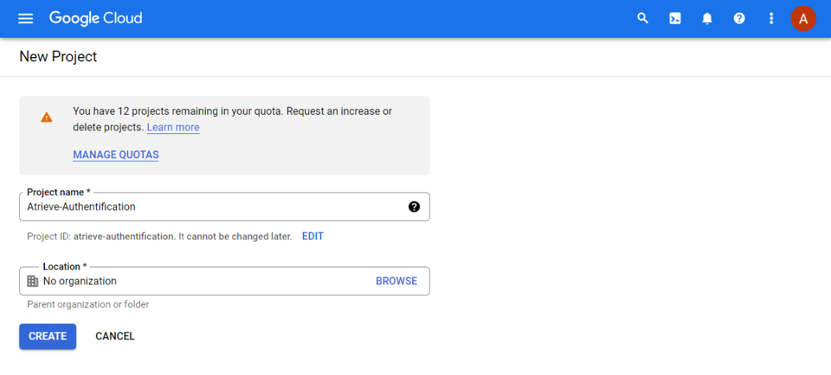The image size is (831, 375).
Task: Edit the project ID
Action: [x=313, y=236]
